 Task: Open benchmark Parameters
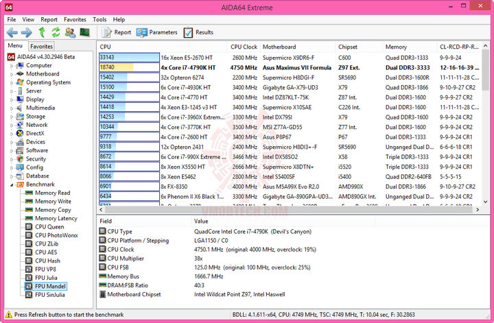point(157,32)
